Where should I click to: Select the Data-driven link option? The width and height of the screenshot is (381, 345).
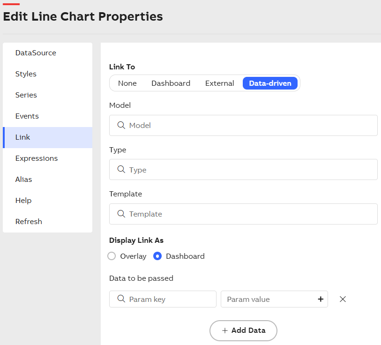click(270, 83)
